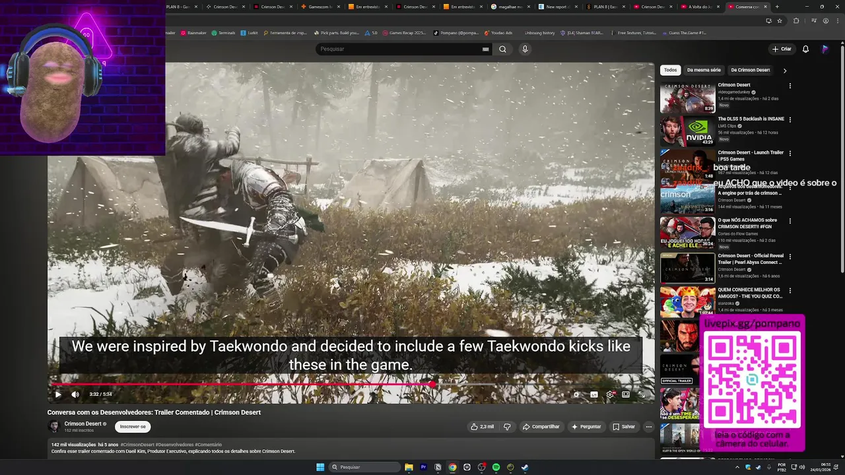Viewport: 845px width, 475px height.
Task: Open menu for videogamedunkey Crimson Desert suggestion
Action: pyautogui.click(x=790, y=86)
